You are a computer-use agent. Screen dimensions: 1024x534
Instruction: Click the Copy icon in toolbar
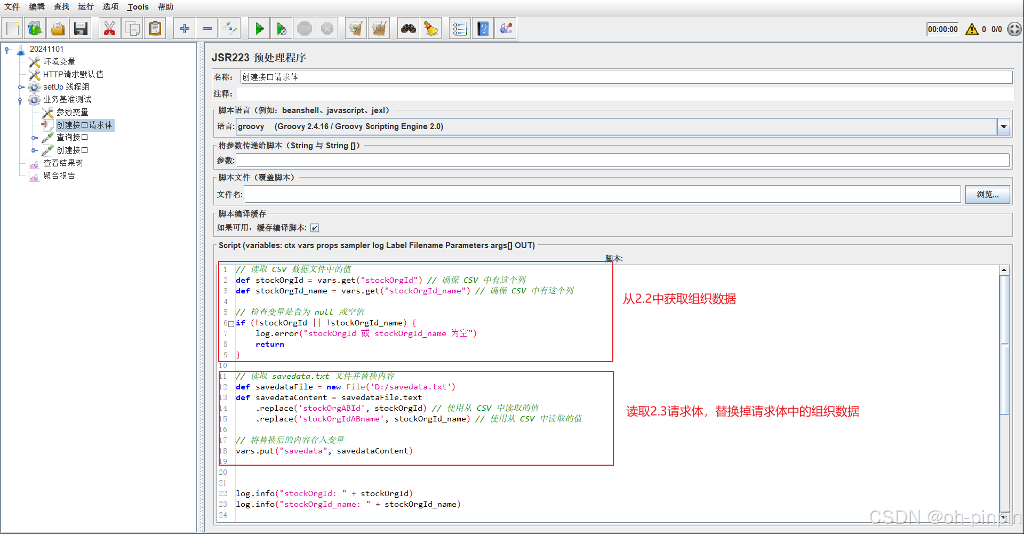pos(132,28)
